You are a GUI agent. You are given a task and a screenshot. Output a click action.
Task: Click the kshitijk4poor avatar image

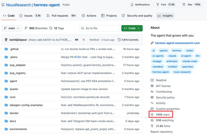6,40
